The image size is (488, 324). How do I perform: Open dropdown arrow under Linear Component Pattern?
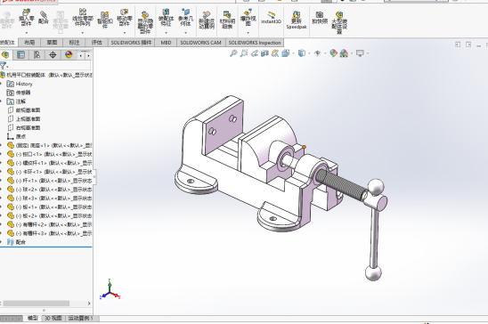[83, 32]
